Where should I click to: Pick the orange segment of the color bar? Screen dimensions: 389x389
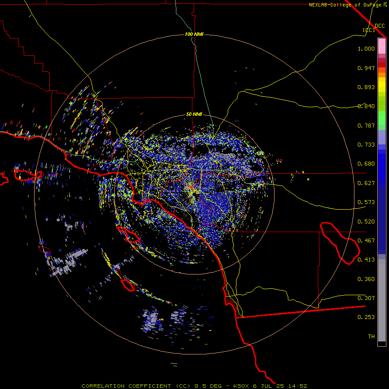point(382,75)
